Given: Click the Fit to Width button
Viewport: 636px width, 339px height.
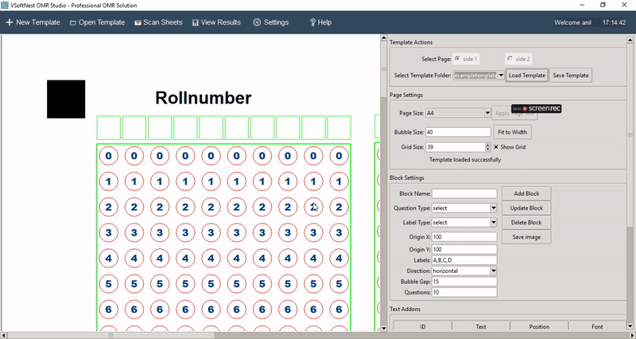Looking at the screenshot, I should click(513, 132).
